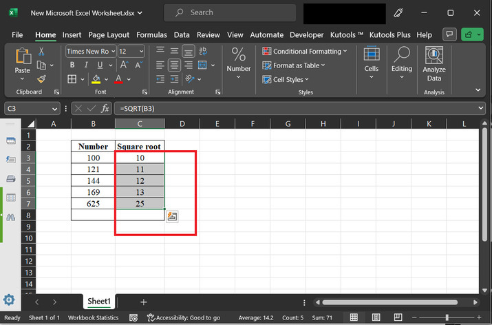This screenshot has height=325, width=492.
Task: Select the Format Painter brush
Action: (41, 78)
